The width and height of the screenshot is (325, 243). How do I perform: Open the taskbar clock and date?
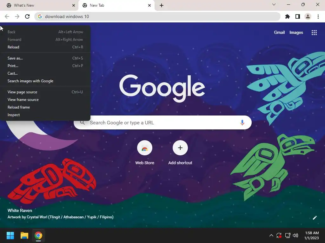[x=312, y=235]
